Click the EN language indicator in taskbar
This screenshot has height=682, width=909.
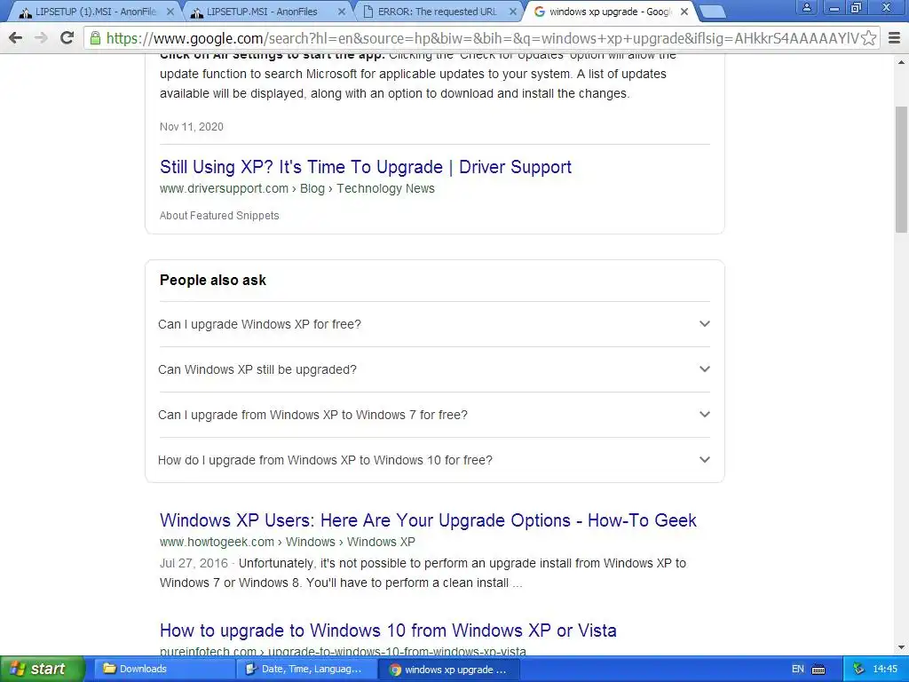click(x=798, y=669)
